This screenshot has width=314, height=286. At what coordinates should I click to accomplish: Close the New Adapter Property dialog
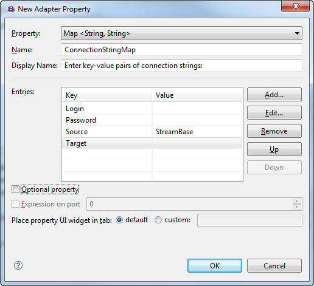coord(295,6)
